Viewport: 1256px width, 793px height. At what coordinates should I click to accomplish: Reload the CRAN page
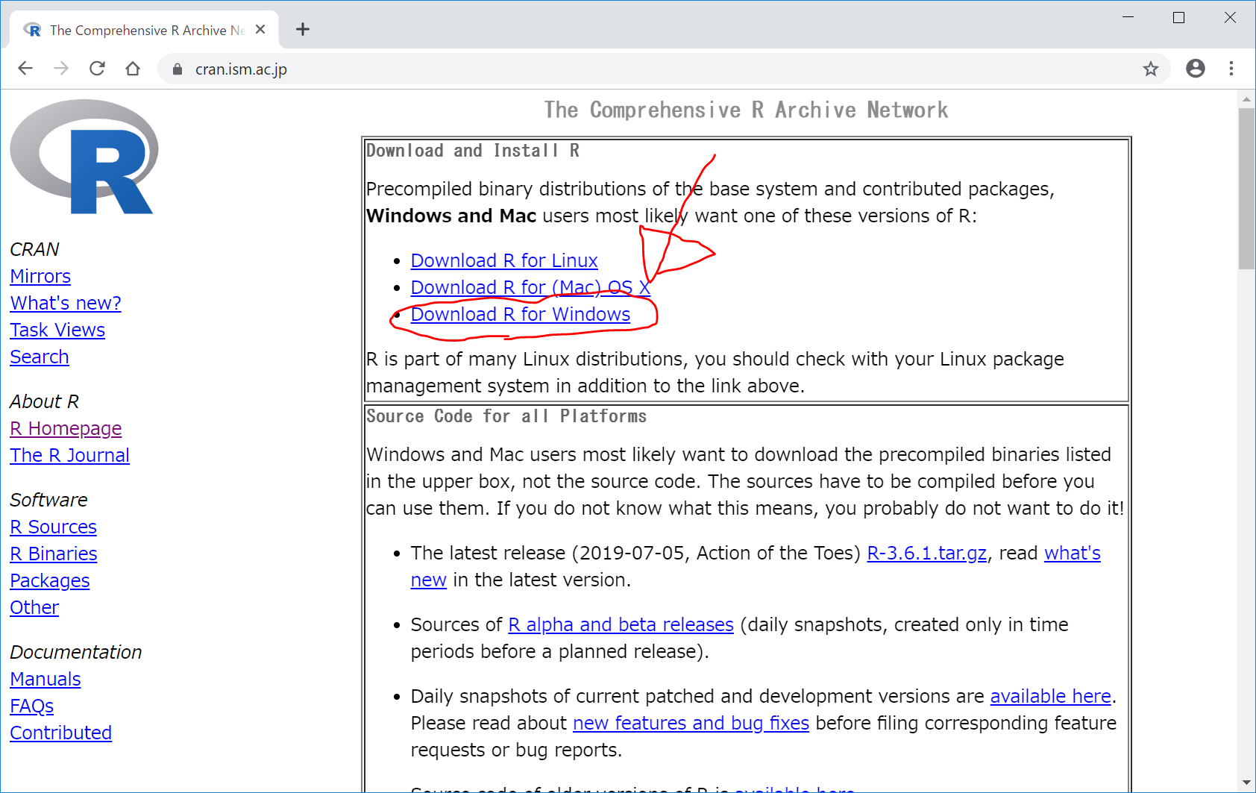tap(97, 69)
